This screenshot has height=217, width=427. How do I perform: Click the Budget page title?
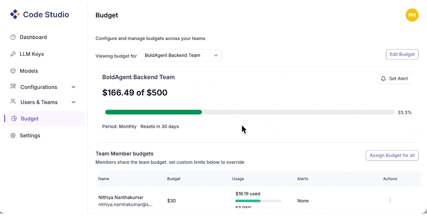[x=107, y=15]
